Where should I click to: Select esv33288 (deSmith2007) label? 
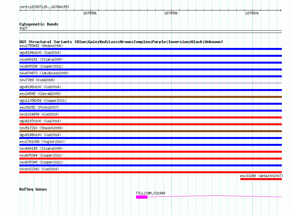click(262, 176)
